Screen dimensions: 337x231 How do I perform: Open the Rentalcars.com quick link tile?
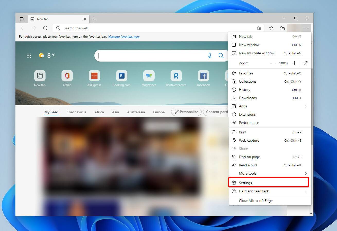(x=176, y=78)
